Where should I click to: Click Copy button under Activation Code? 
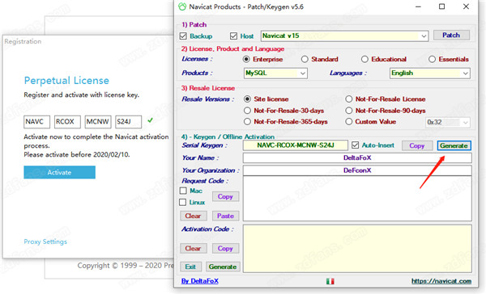[225, 248]
